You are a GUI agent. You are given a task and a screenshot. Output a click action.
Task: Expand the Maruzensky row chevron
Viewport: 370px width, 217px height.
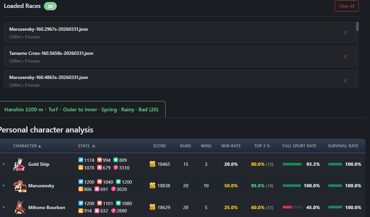tap(4, 186)
